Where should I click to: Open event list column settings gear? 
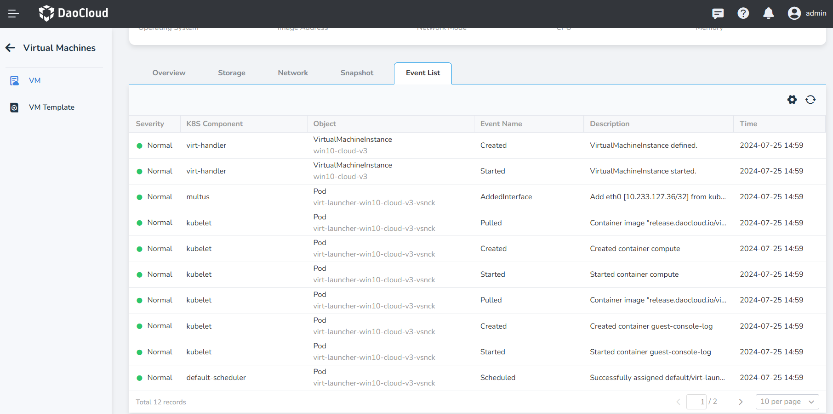coord(792,100)
